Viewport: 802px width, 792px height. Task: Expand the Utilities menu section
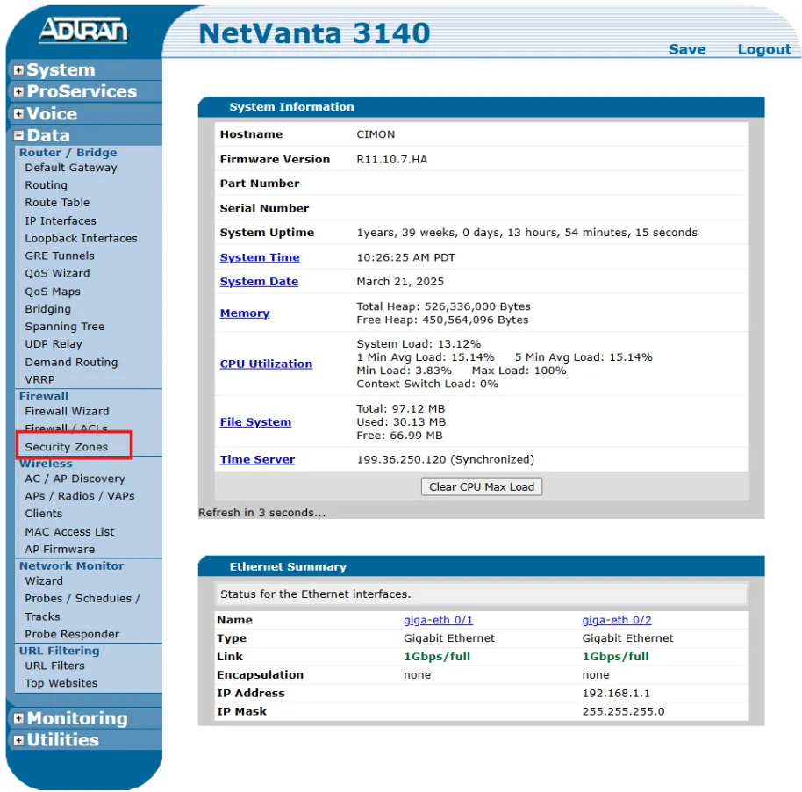[18, 741]
